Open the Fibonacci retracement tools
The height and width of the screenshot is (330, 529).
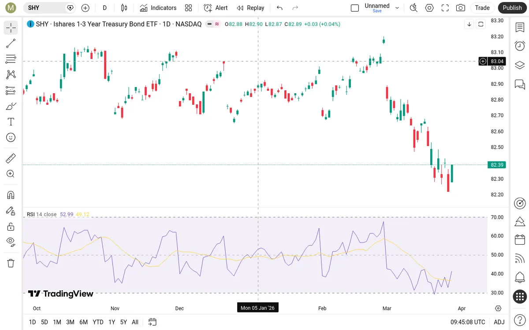(x=11, y=59)
